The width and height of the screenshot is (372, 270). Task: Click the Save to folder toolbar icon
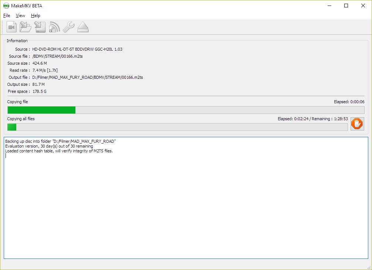[26, 27]
